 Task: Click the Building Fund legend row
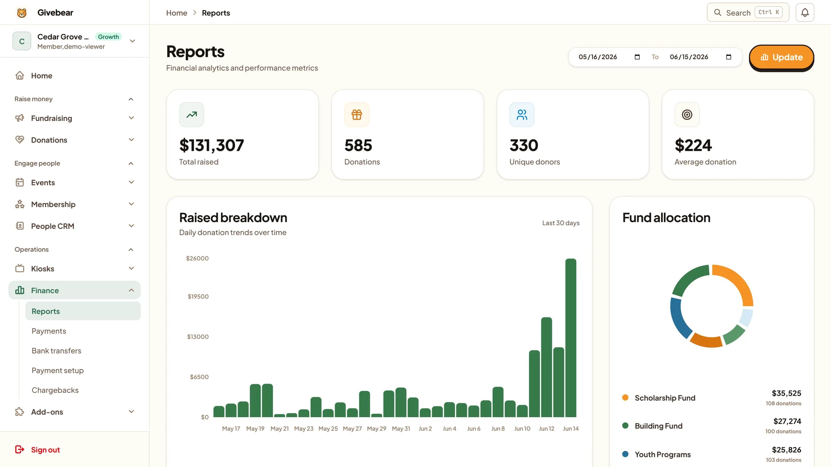coord(712,426)
